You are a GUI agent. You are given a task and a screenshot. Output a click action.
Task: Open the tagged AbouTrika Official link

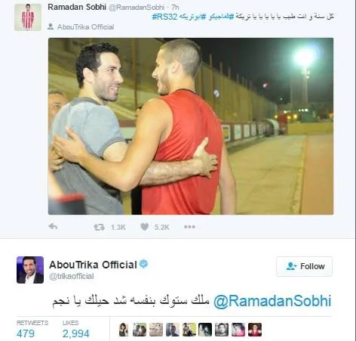pos(85,26)
